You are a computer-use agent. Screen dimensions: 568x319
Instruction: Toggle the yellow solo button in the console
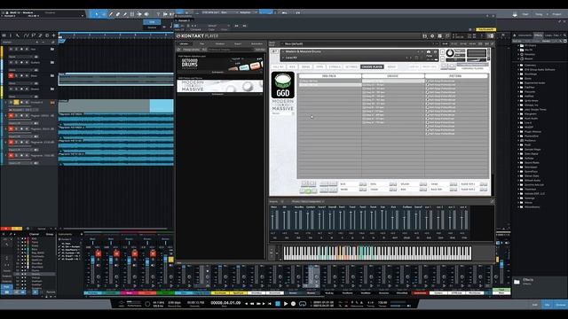pos(171,260)
